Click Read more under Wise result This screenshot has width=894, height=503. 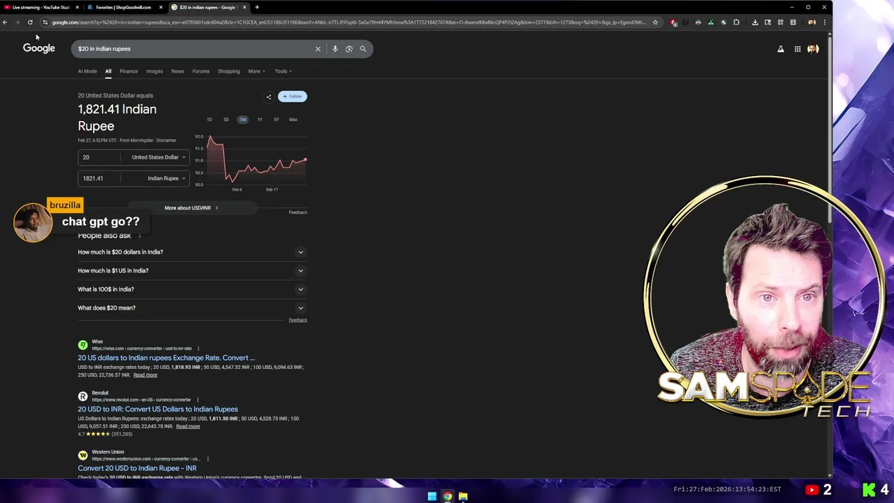click(145, 375)
